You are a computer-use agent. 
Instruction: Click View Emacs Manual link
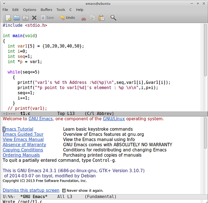coord(23,139)
